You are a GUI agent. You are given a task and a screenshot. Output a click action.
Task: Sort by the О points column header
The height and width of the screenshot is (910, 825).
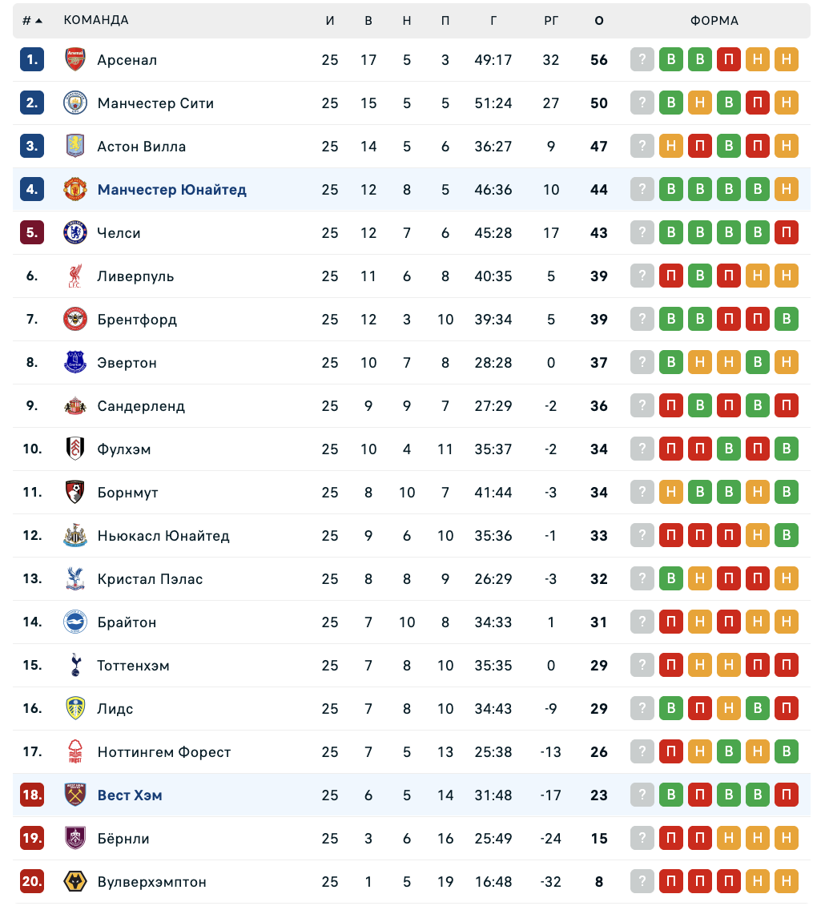coord(599,21)
